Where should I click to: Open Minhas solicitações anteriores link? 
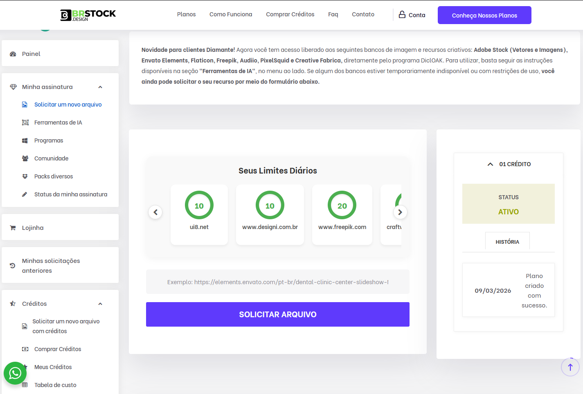pos(51,266)
